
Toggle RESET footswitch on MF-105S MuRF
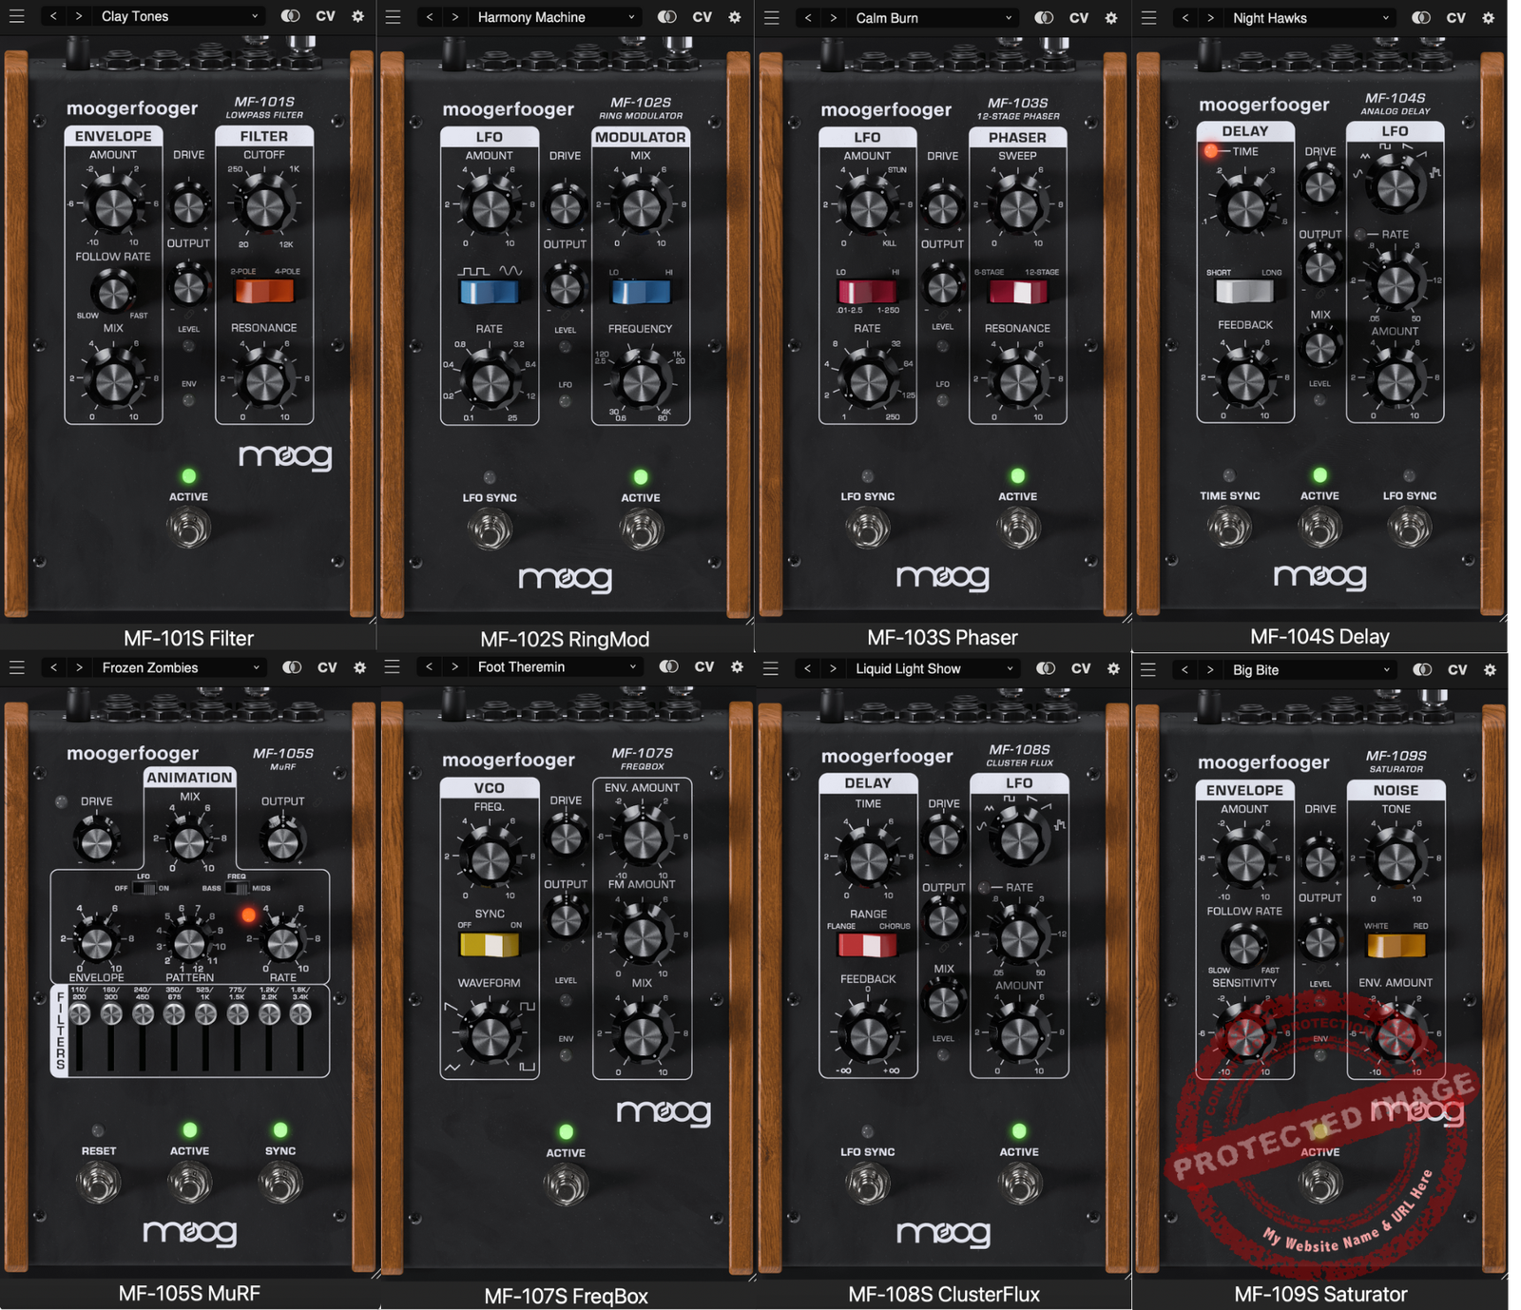pos(99,1183)
